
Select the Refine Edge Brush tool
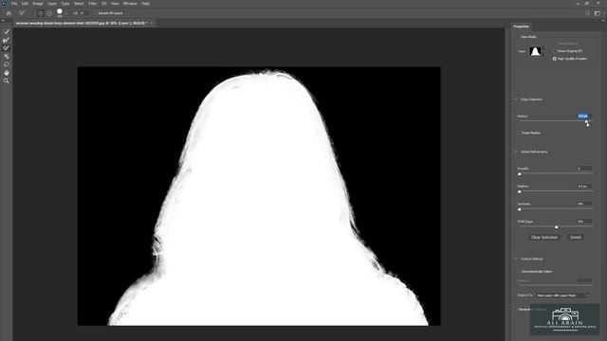[7, 40]
